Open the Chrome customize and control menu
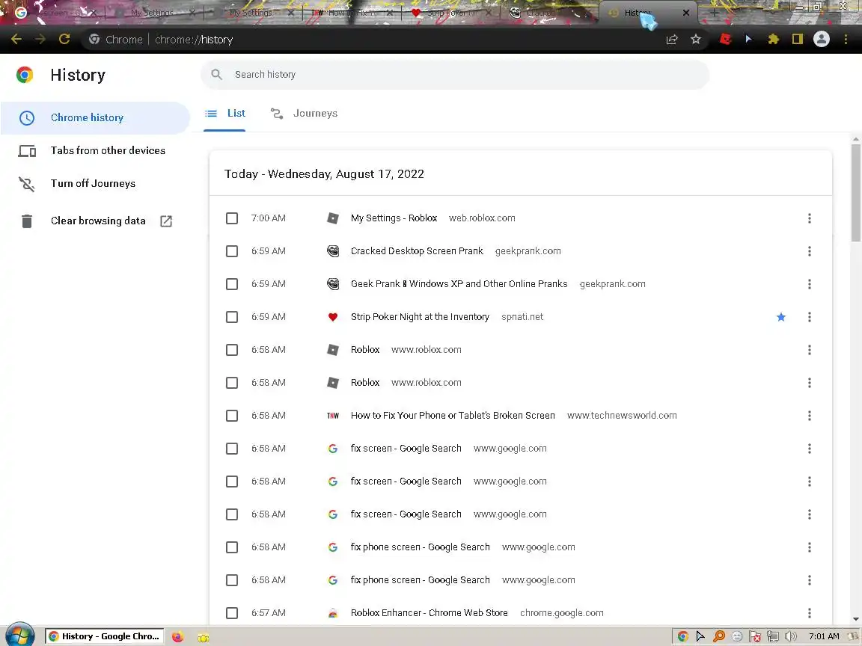Viewport: 862px width, 646px height. pos(846,39)
